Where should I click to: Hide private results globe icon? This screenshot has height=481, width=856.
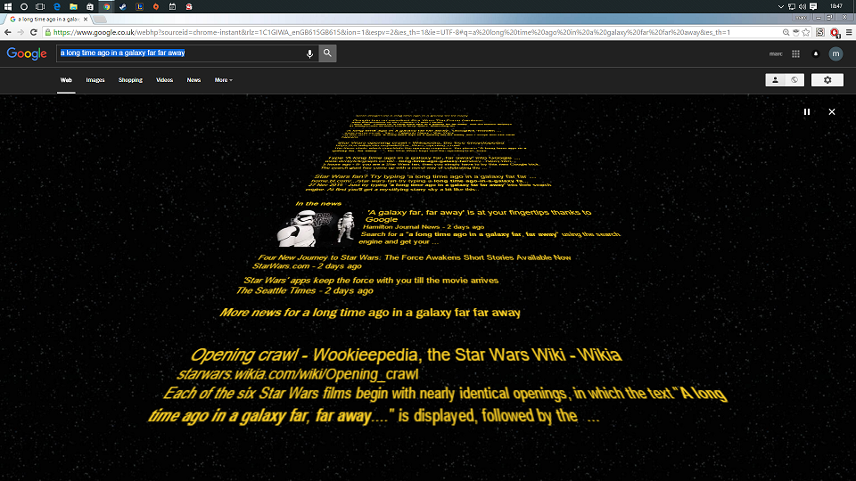click(794, 80)
